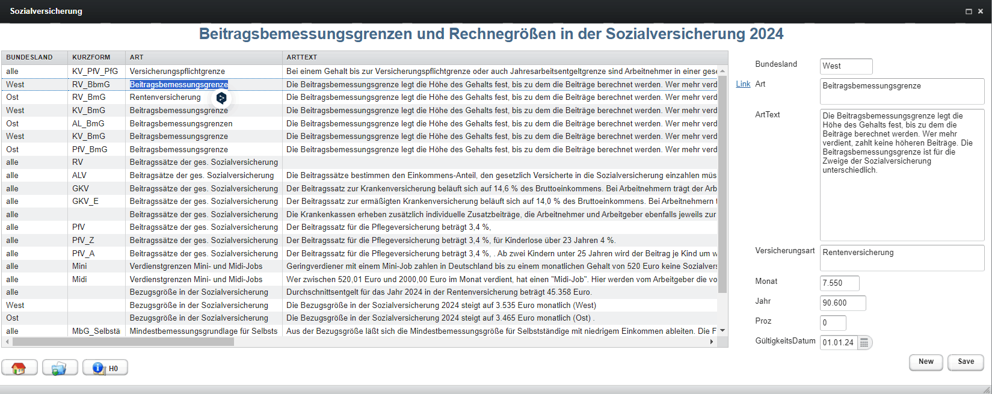Click the Krankenkassen Zusatzbeiträge description text
The width and height of the screenshot is (992, 394).
click(502, 215)
